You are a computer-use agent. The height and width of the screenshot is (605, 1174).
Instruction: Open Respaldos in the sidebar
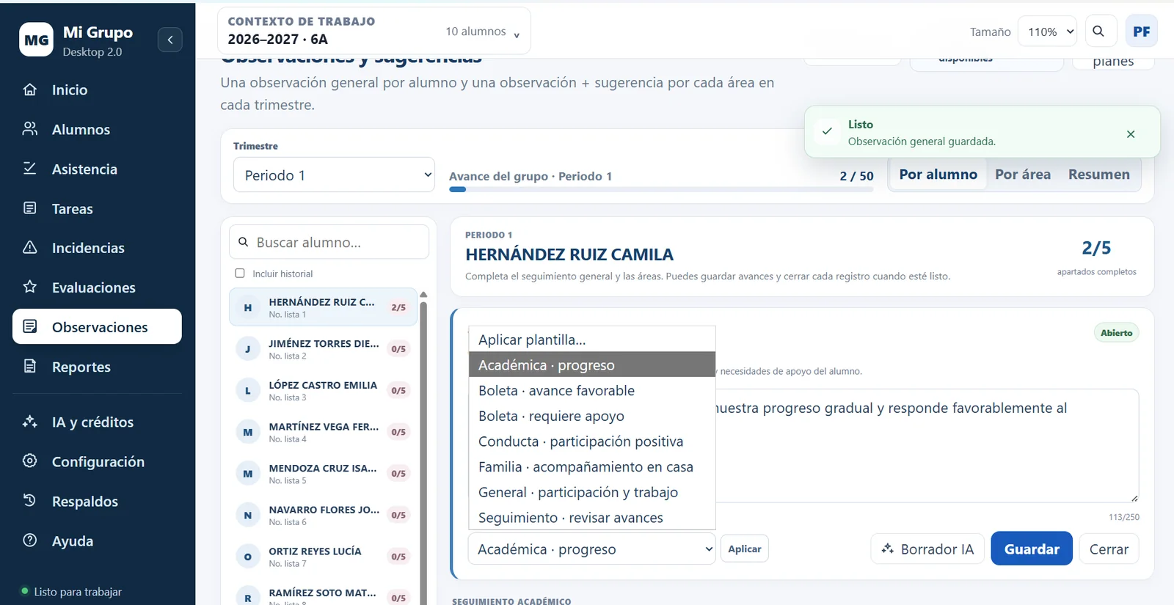click(x=97, y=501)
